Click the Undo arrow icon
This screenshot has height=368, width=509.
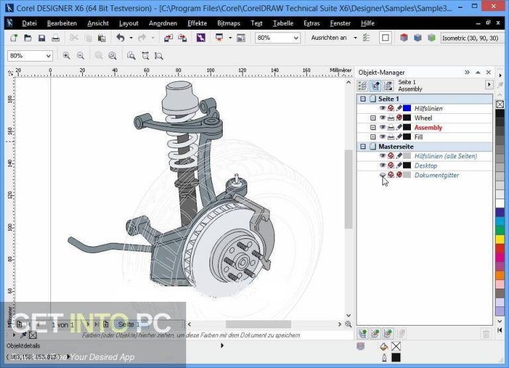[121, 38]
